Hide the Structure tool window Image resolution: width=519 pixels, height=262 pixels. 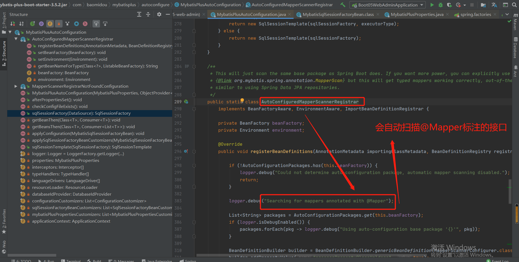coord(168,14)
